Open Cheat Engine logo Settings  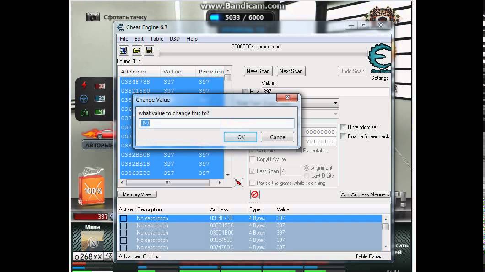pyautogui.click(x=380, y=61)
